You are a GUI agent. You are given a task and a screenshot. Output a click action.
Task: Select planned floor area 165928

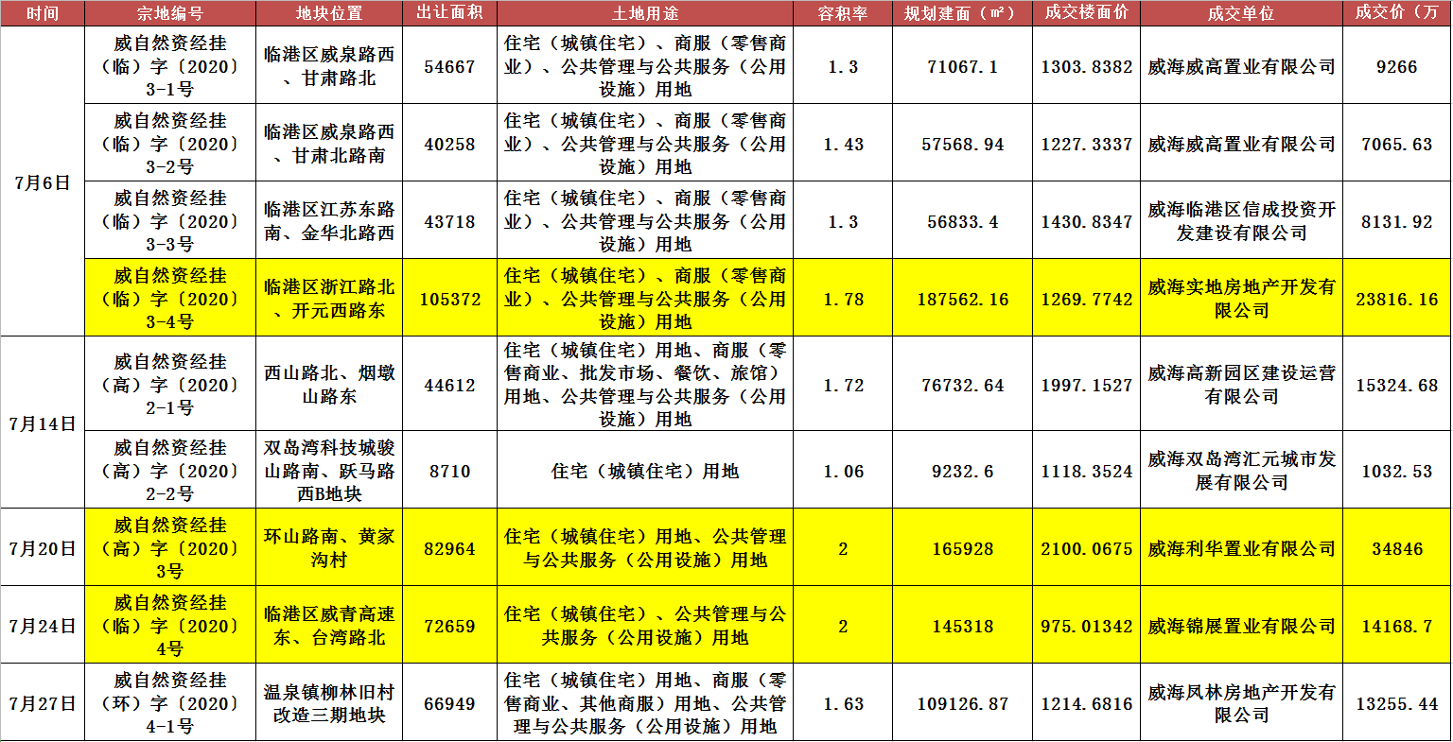tap(963, 548)
